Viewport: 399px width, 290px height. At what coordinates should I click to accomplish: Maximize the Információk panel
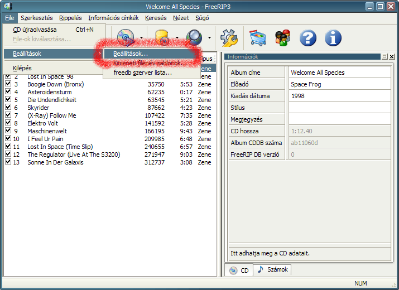tap(384, 56)
